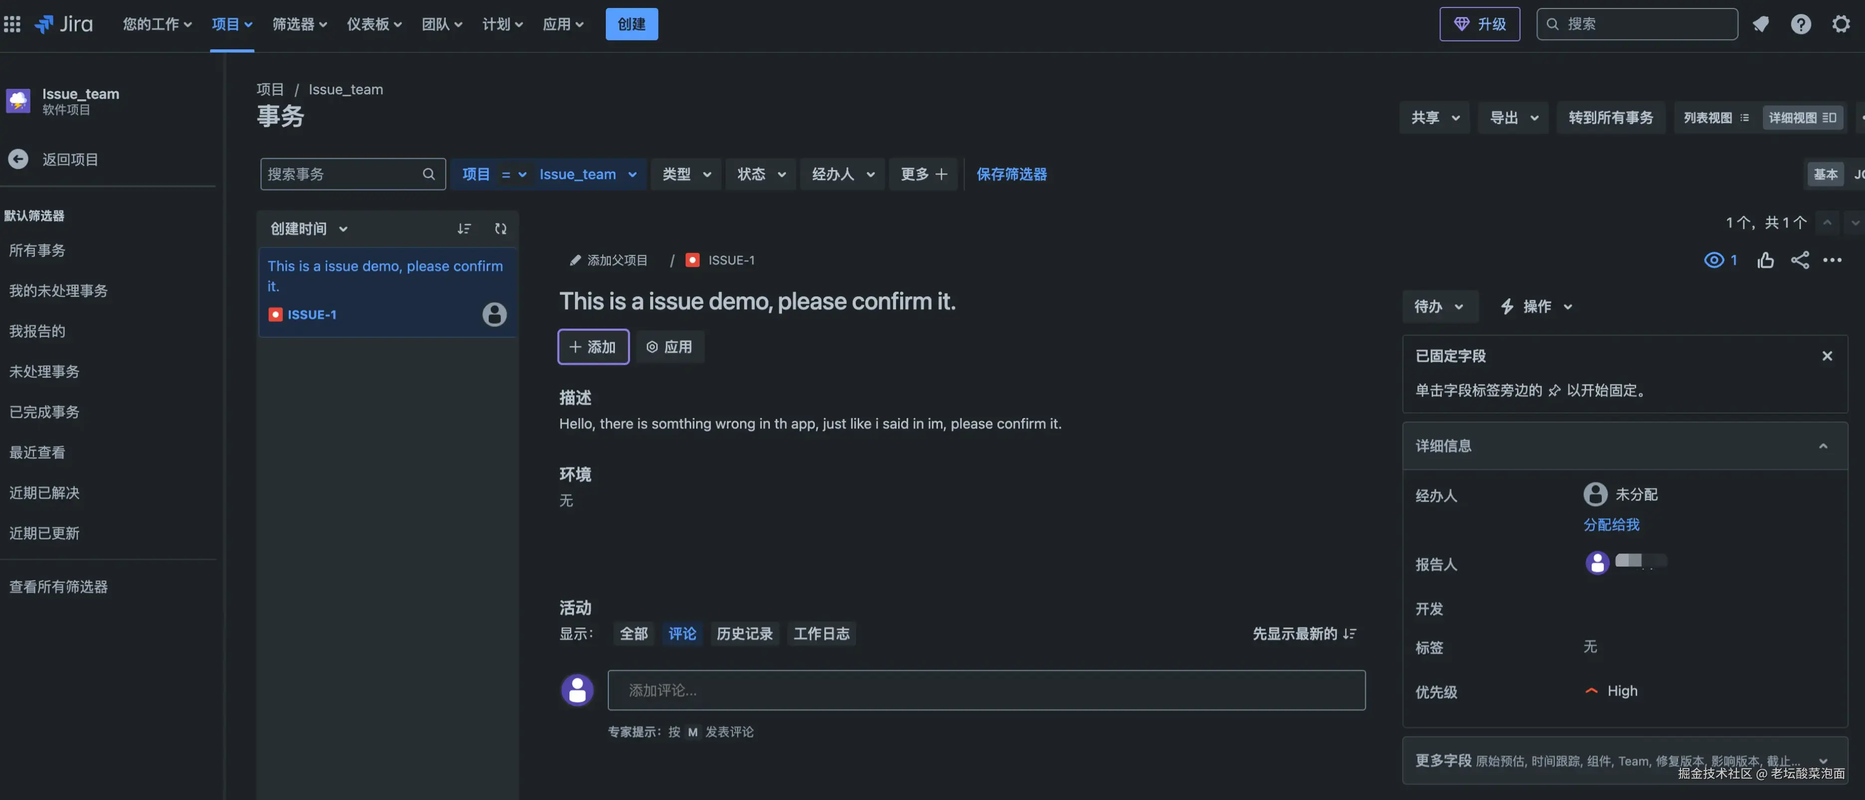Toggle the sort order of the issue list
This screenshot has height=800, width=1865.
click(x=463, y=229)
